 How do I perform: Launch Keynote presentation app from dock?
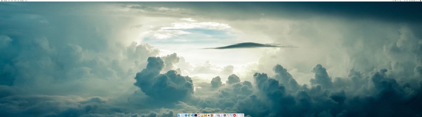point(231,115)
